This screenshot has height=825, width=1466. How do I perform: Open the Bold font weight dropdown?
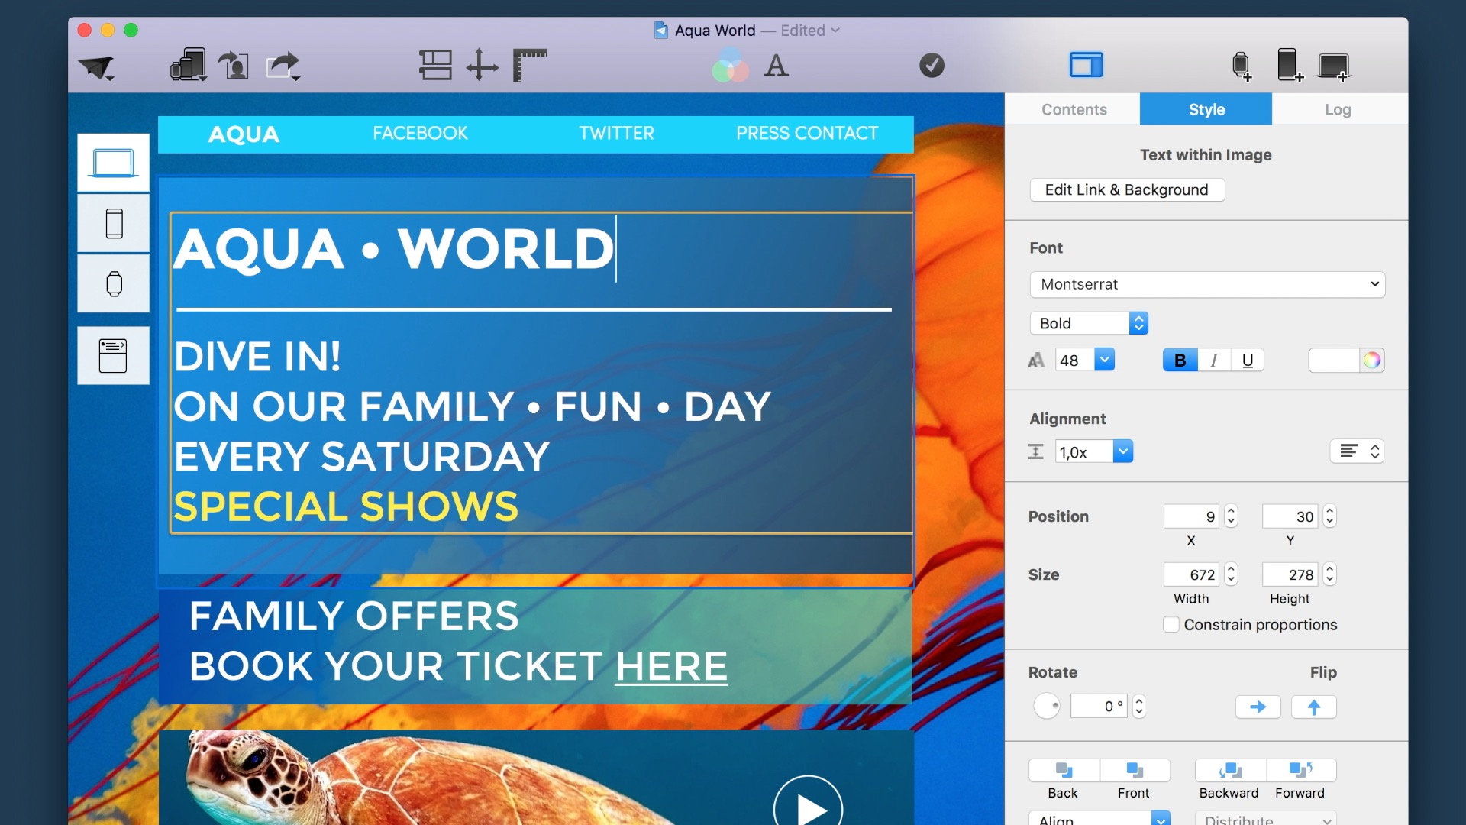click(x=1089, y=323)
